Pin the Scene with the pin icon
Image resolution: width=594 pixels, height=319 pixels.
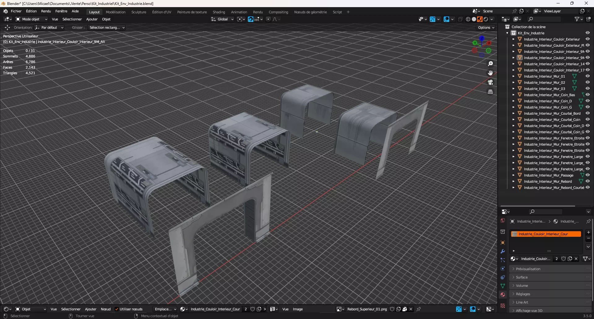tap(514, 11)
